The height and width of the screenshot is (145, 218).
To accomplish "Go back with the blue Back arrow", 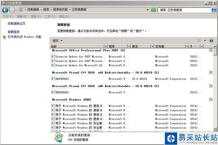I will point(5,10).
